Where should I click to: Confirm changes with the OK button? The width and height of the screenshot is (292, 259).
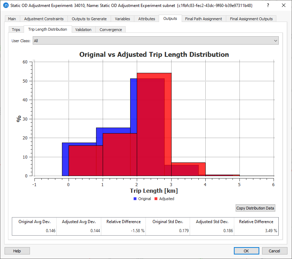[x=246, y=251]
